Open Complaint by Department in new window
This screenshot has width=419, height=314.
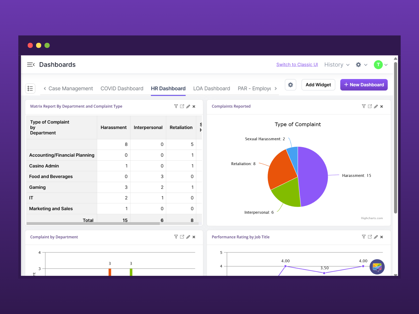[x=182, y=237]
